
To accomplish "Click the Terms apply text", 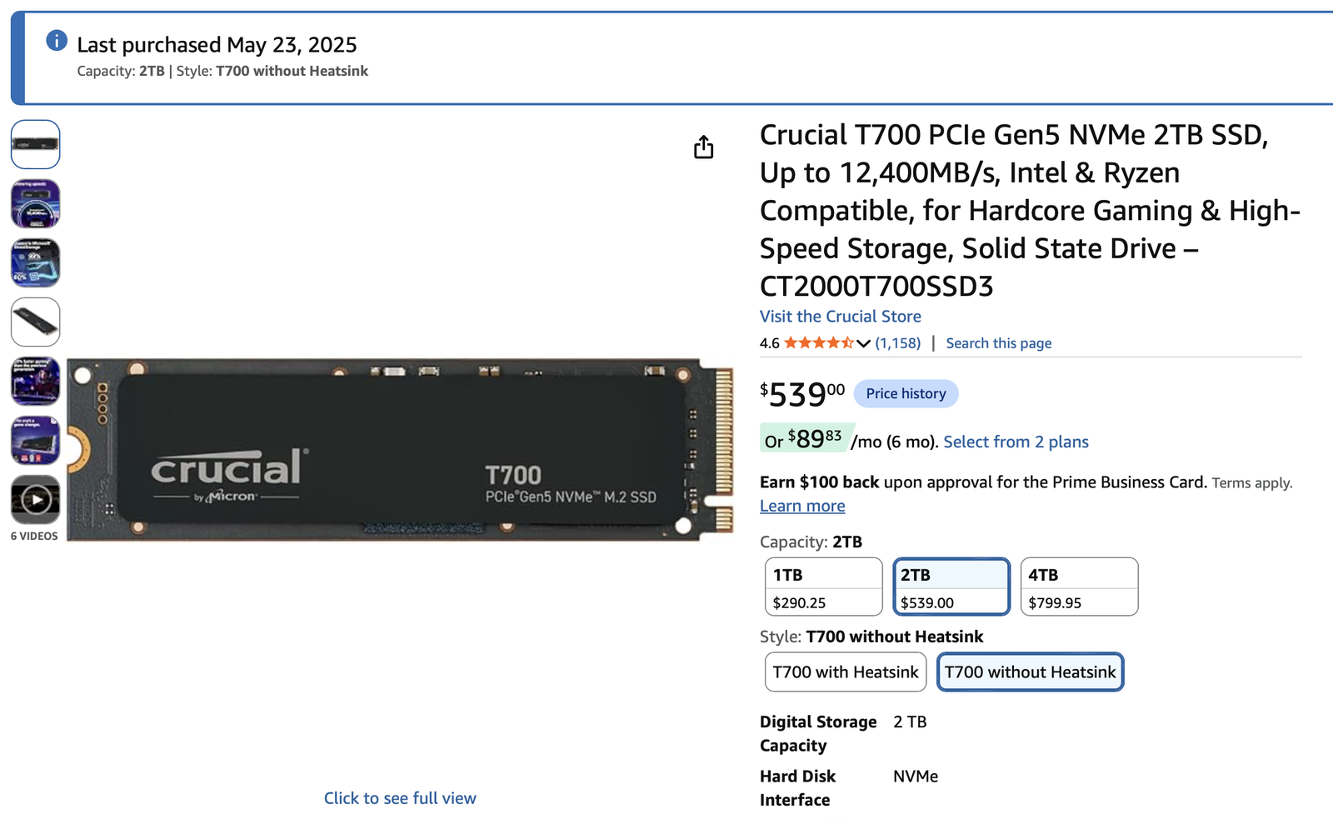I will tap(1252, 483).
